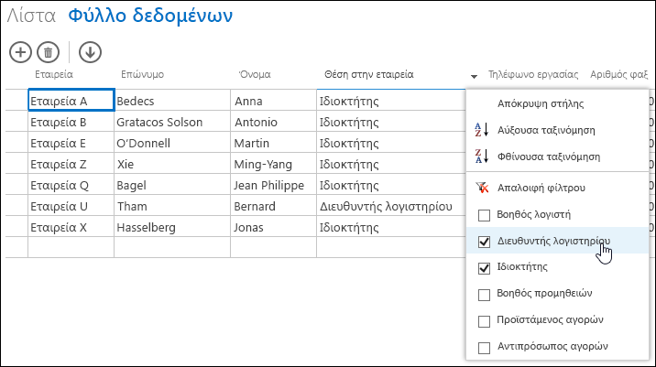Click the Add new record plus icon

[x=20, y=52]
